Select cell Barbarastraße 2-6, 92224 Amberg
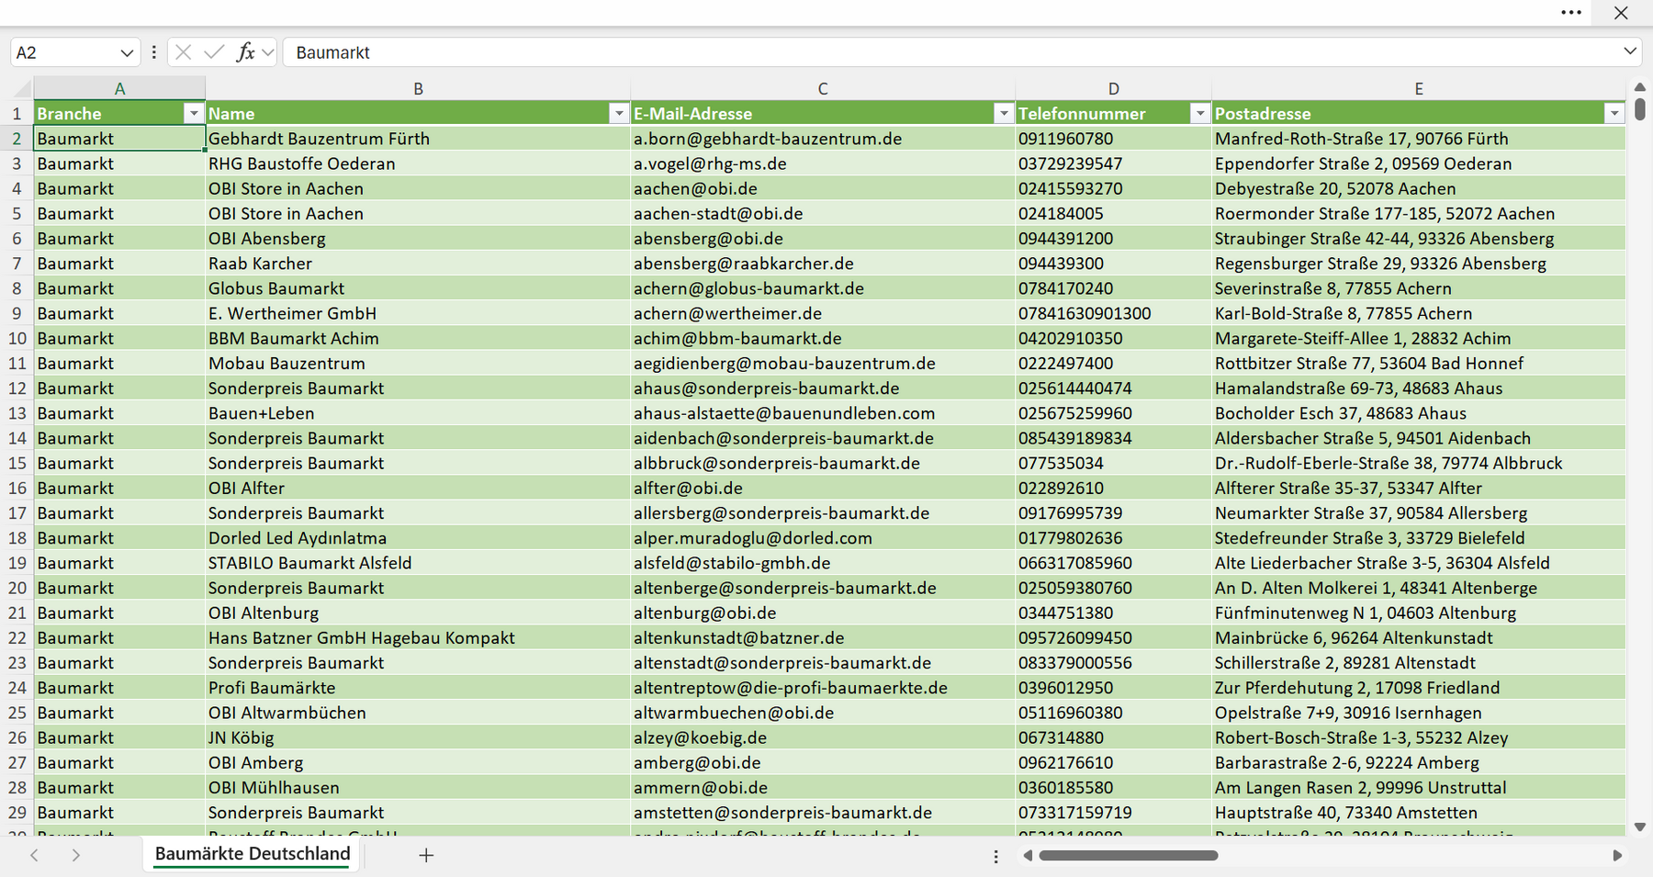 pyautogui.click(x=1419, y=763)
